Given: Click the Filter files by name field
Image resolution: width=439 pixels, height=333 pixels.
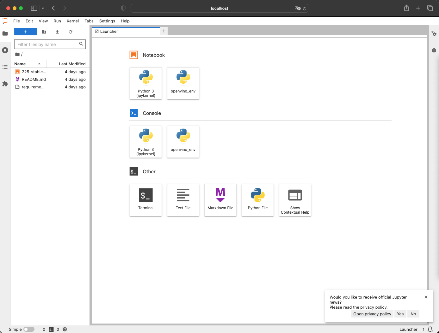Looking at the screenshot, I should pos(50,44).
